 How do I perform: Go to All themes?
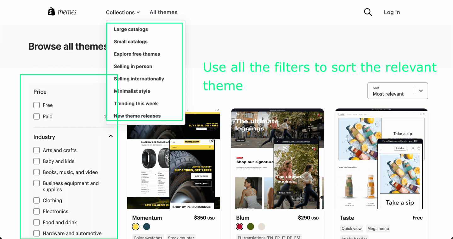coord(163,12)
